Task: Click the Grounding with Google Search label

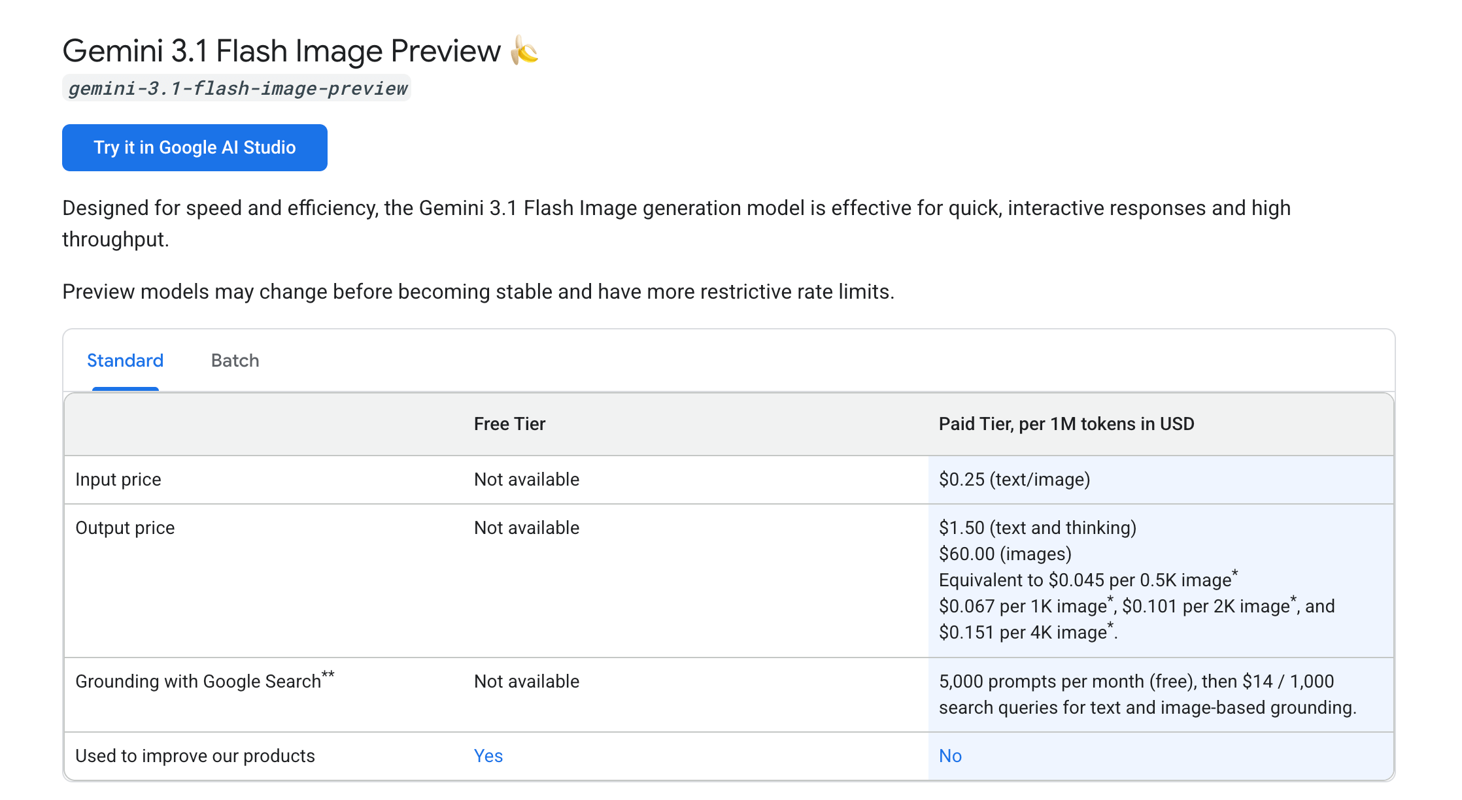Action: (198, 682)
